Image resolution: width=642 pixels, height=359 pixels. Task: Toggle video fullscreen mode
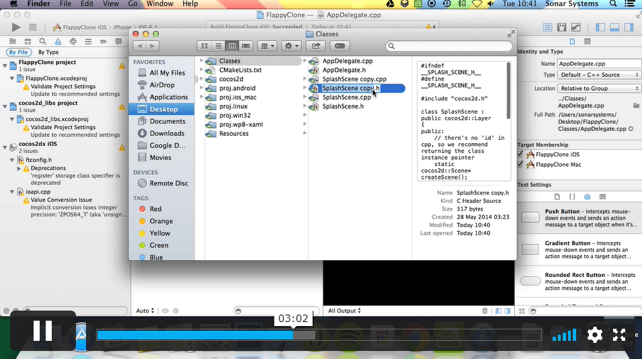(x=619, y=335)
